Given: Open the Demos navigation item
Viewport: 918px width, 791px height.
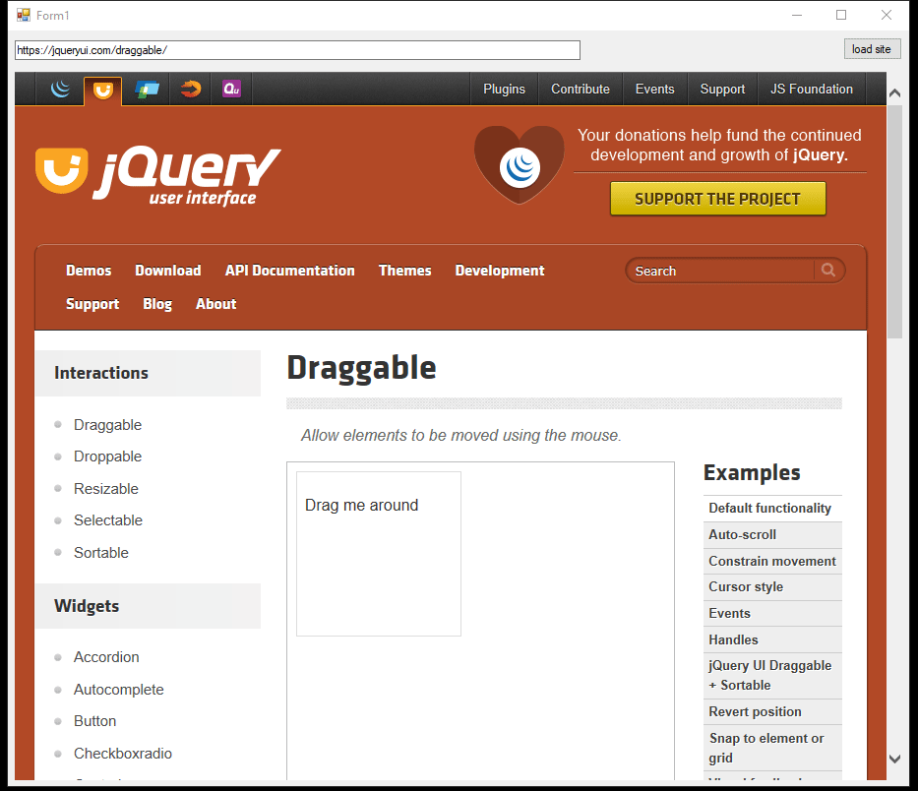Looking at the screenshot, I should point(89,271).
